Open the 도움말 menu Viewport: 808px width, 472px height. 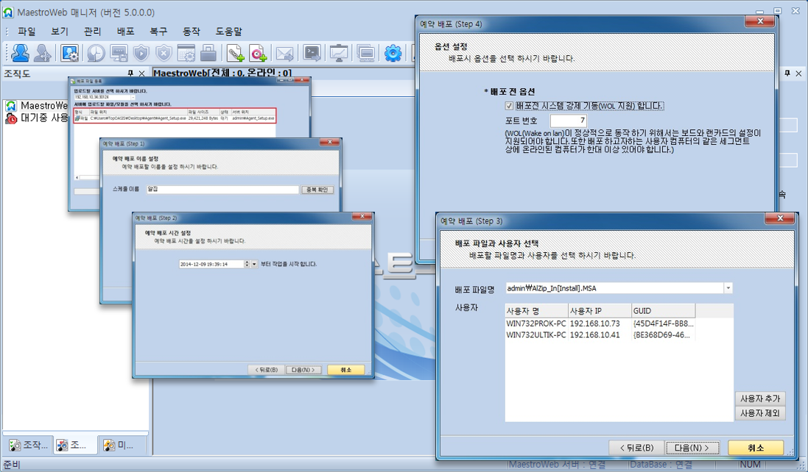[x=228, y=32]
